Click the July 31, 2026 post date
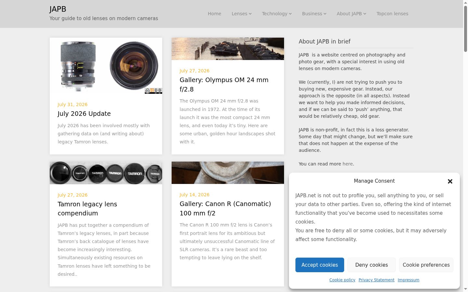The image size is (468, 292). click(72, 104)
